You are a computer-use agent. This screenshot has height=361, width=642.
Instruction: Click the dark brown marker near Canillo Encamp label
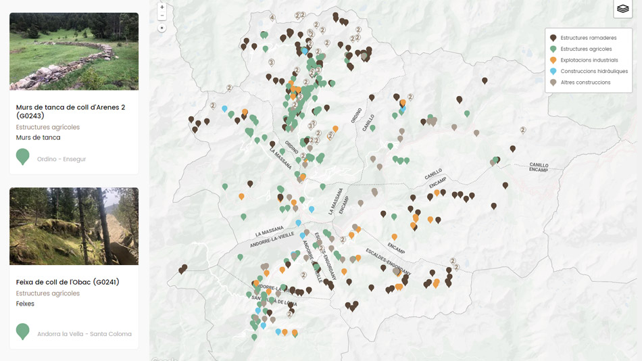coord(513,149)
